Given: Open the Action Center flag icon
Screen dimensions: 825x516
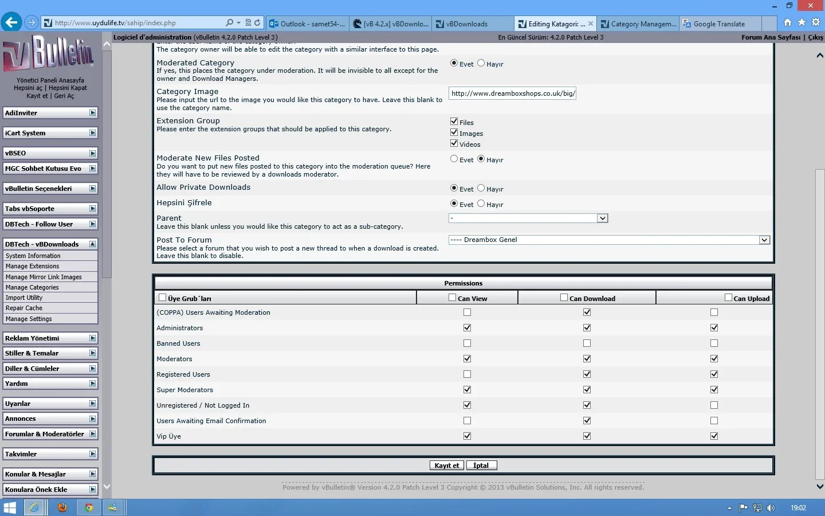Looking at the screenshot, I should coord(744,508).
